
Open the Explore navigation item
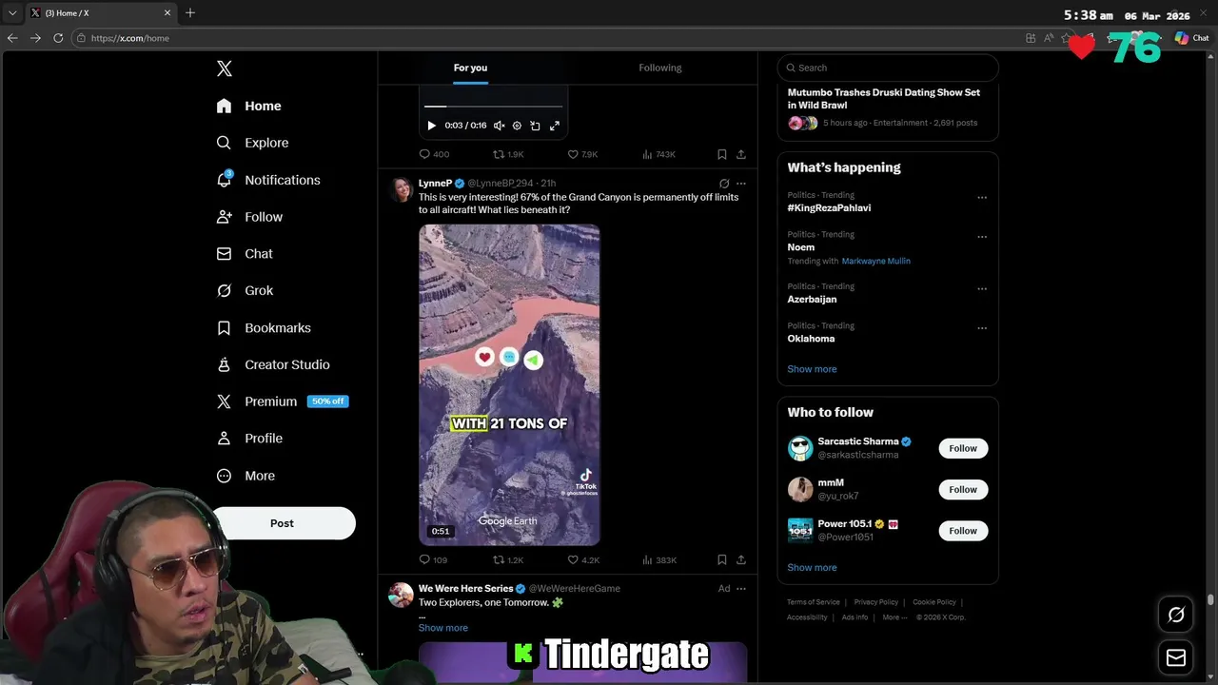point(252,143)
